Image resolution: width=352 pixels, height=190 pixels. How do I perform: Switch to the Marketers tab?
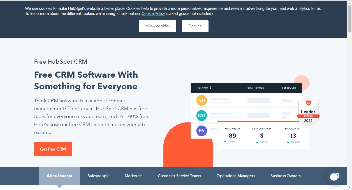[134, 176]
